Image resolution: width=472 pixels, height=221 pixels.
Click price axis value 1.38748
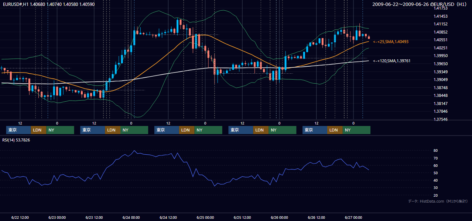point(440,88)
